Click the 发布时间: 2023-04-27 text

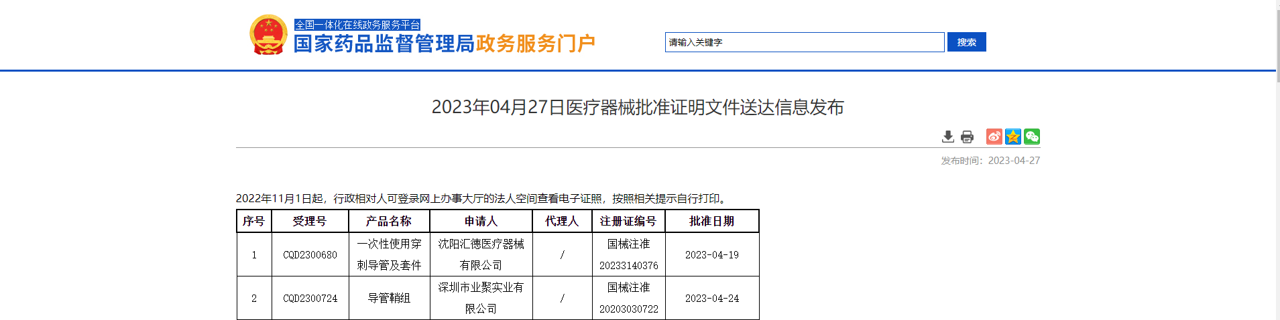[990, 161]
